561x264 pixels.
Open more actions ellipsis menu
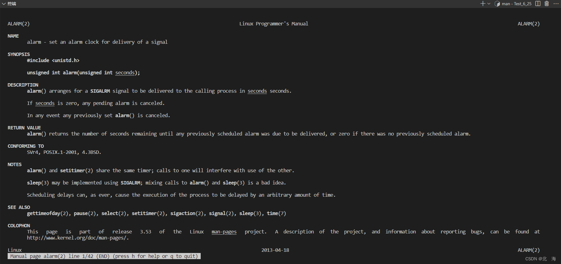click(x=556, y=4)
